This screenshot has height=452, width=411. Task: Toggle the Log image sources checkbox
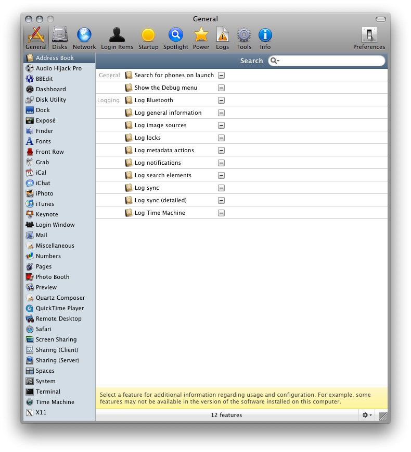(221, 126)
